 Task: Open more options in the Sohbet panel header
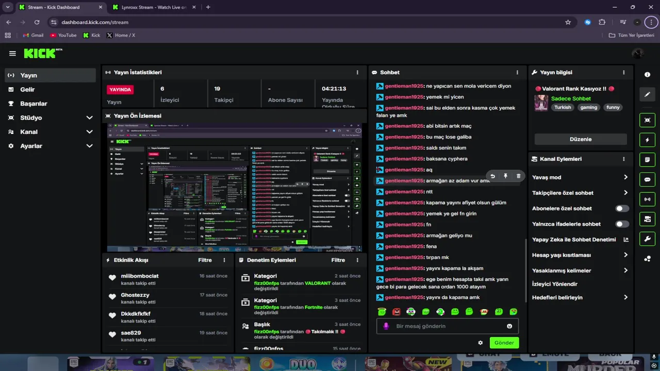(x=517, y=73)
